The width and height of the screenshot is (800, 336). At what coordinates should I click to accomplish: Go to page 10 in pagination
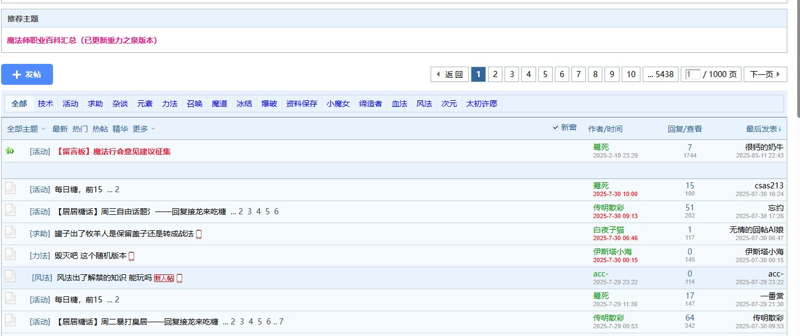[631, 74]
